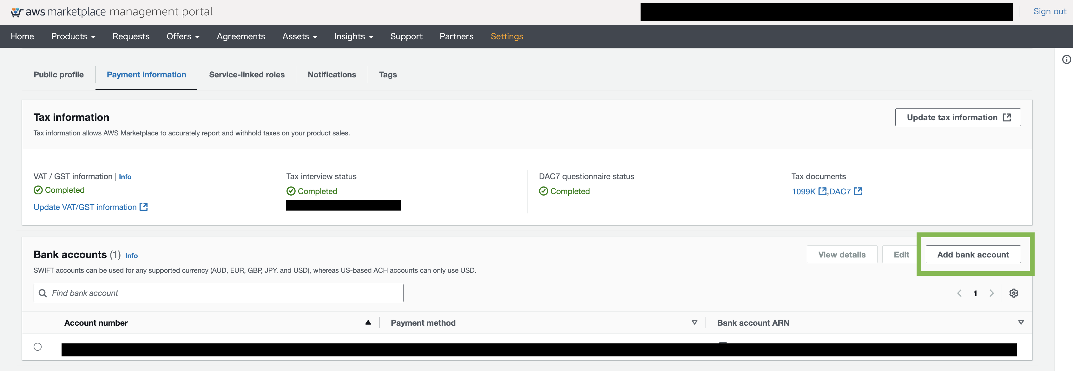Go to next page chevron
Image resolution: width=1073 pixels, height=371 pixels.
991,293
